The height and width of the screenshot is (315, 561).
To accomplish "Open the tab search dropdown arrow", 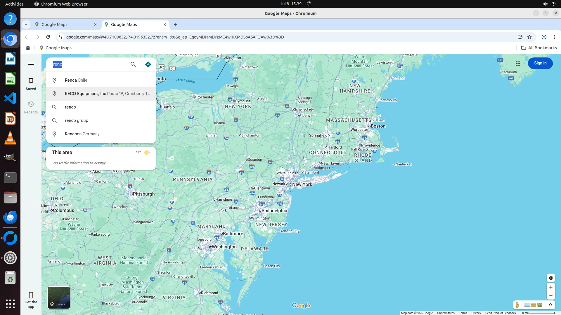I will click(x=26, y=24).
